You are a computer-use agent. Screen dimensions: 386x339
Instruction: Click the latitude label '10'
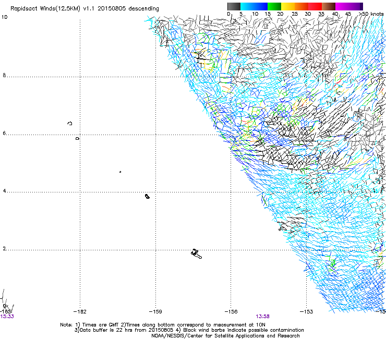pos(4,17)
